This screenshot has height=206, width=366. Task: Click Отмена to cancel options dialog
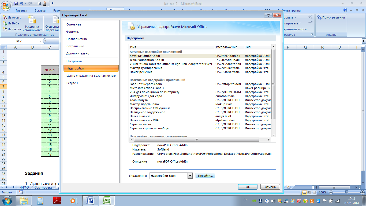(270, 187)
